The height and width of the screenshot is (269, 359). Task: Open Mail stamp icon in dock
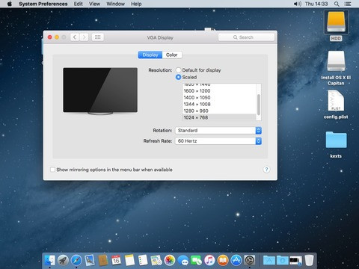click(90, 261)
